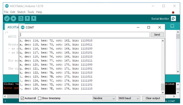Select the ASCIITable sketch tab
The height and width of the screenshot is (105, 183).
tap(12, 27)
